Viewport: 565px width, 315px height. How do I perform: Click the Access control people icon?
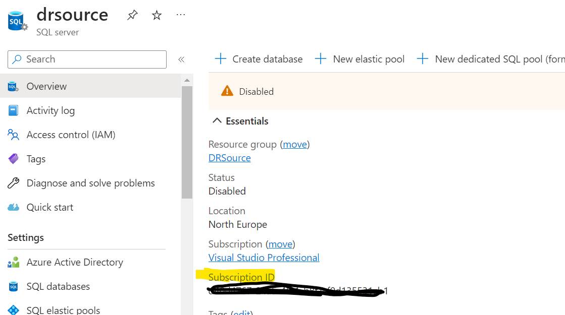[13, 135]
